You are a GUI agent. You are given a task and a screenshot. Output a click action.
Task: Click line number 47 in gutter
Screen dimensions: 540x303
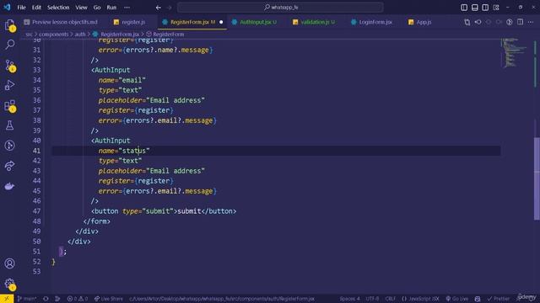[36, 211]
